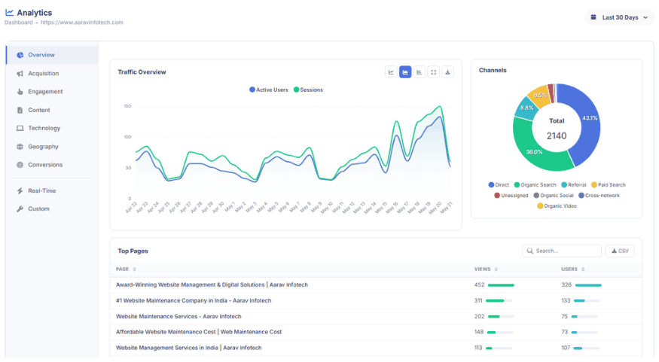This screenshot has width=659, height=362.
Task: Select the Affordable Website Maintenance Cost page row
Action: pyautogui.click(x=376, y=332)
